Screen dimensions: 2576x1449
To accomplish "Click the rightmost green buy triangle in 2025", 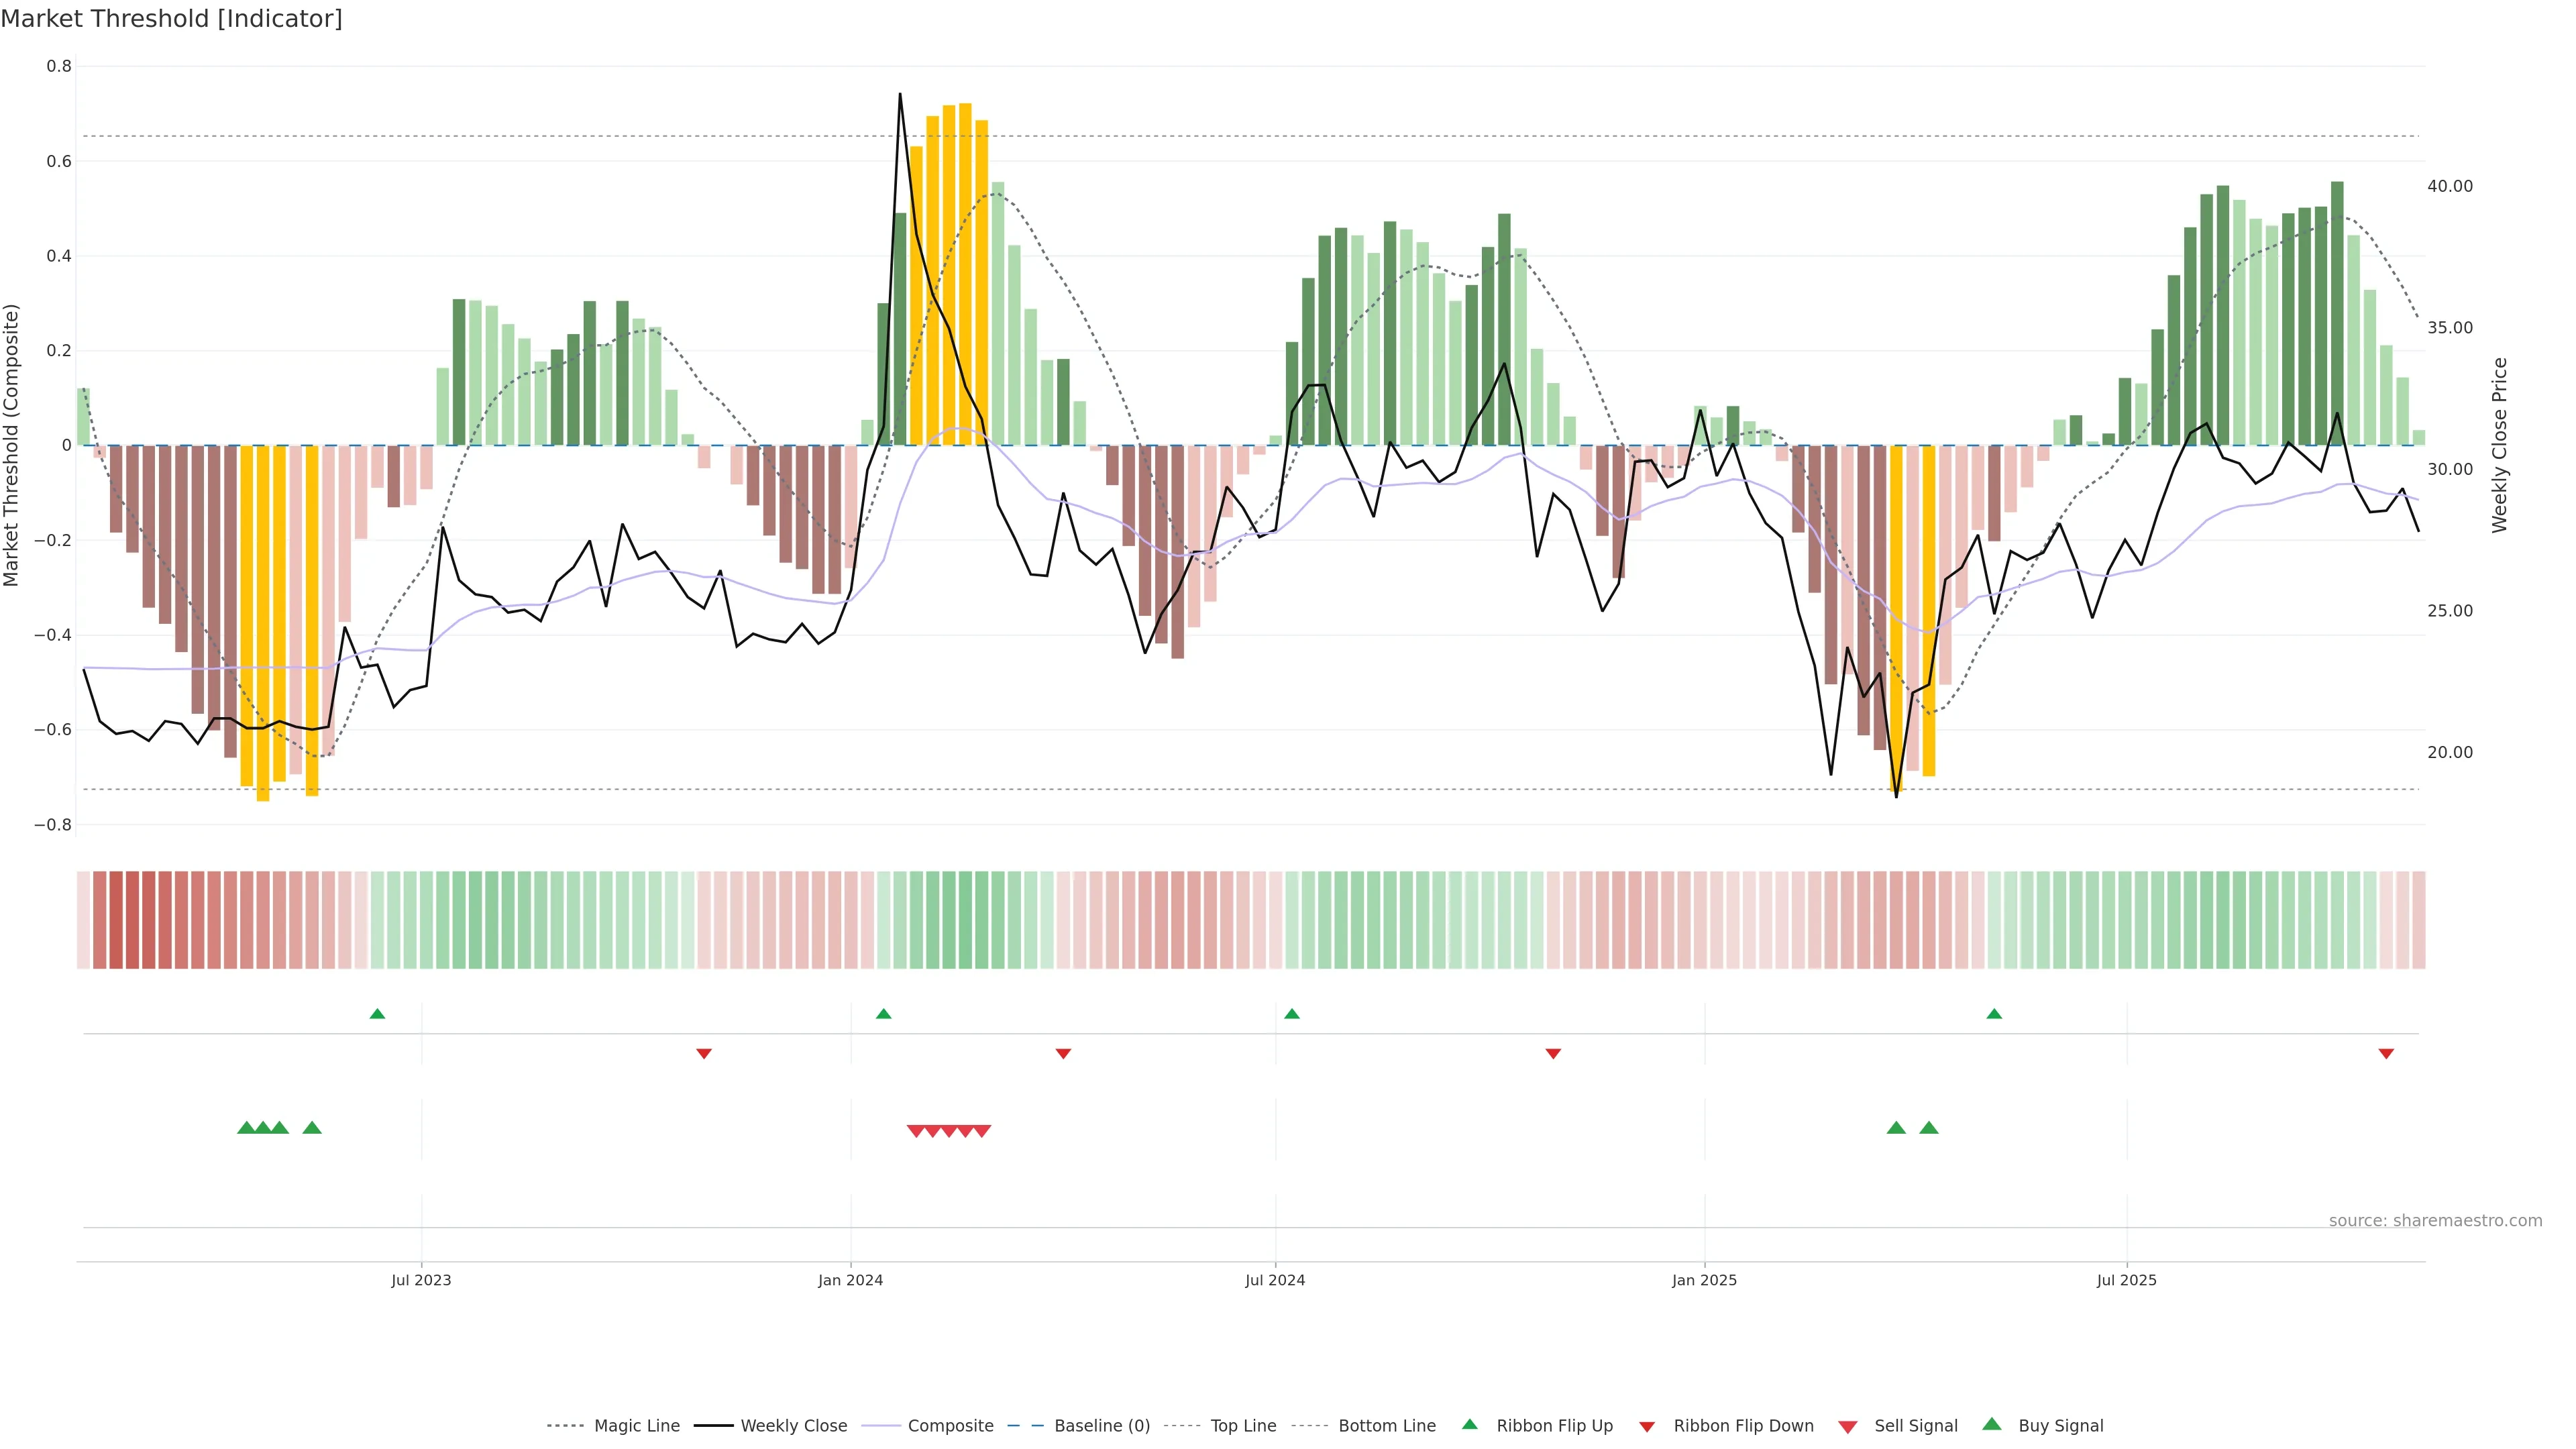I will coord(1929,1128).
